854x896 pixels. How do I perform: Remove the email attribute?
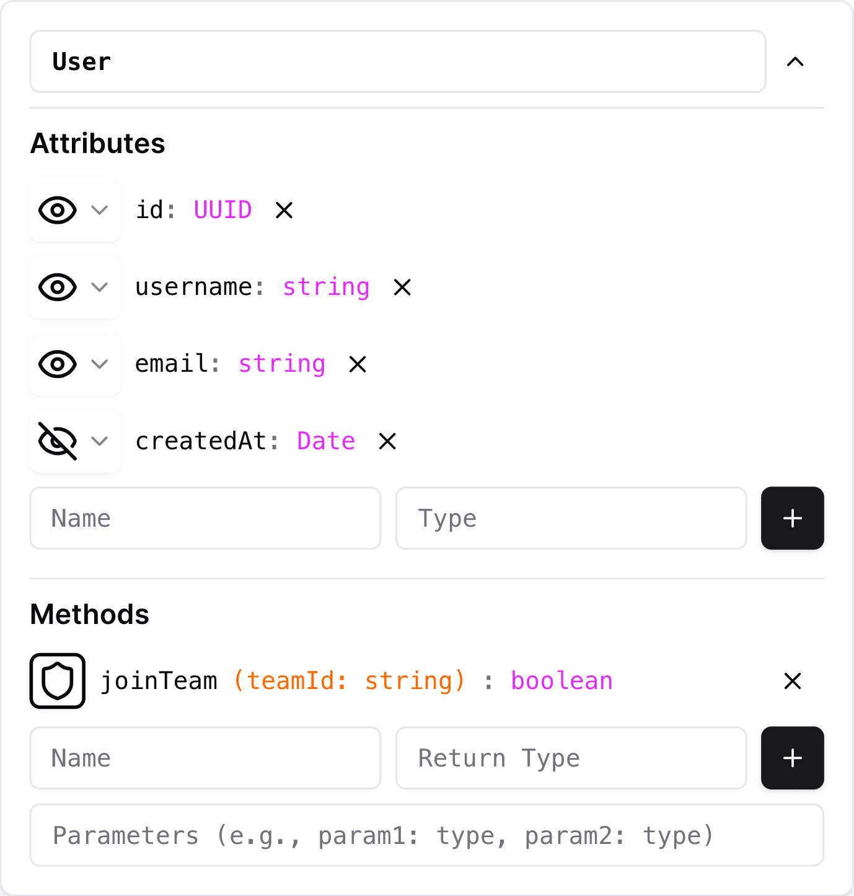[357, 364]
